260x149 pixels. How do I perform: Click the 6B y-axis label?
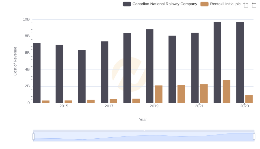click(27, 53)
